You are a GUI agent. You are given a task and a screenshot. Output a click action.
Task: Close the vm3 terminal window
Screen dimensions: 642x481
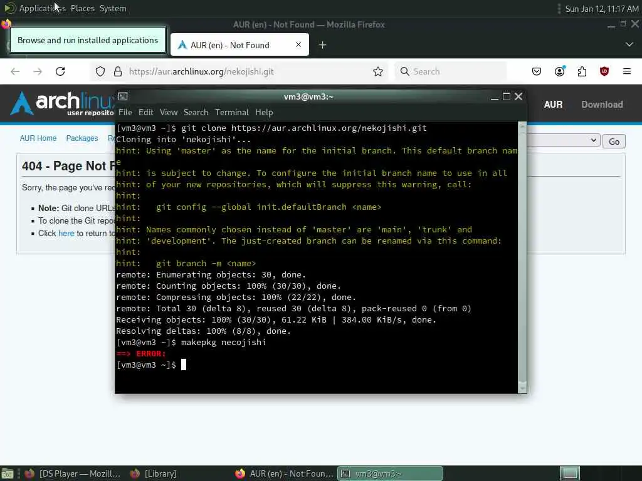point(518,96)
